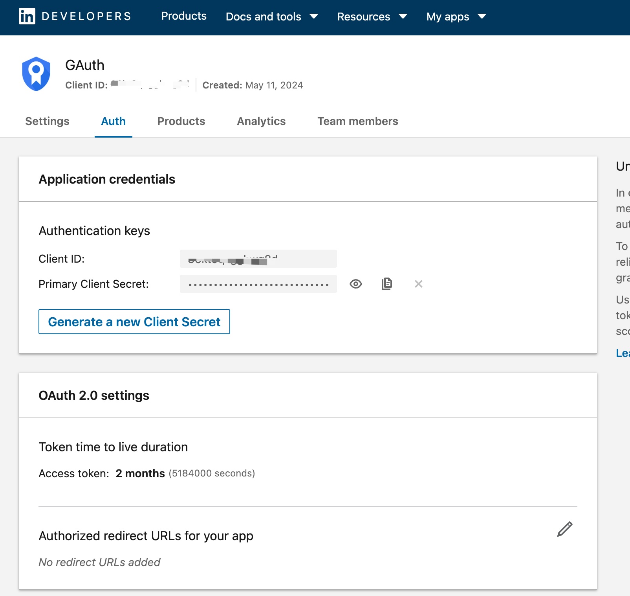630x596 pixels.
Task: Click the 'Created: May 11, 2024' text
Action: coord(253,85)
